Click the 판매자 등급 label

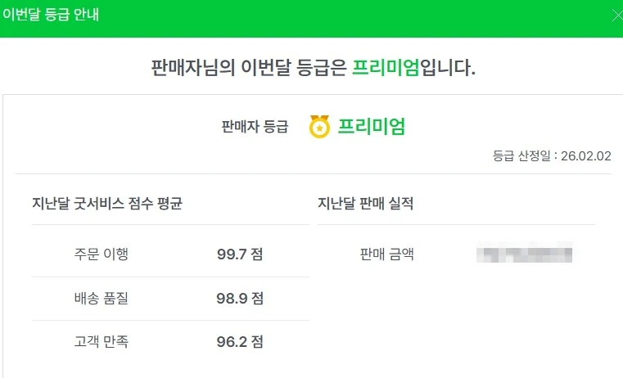pos(255,127)
